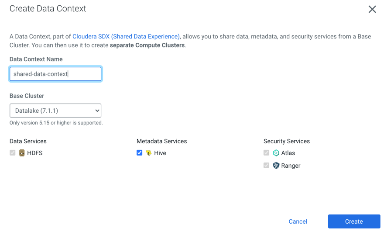Screen dimensions: 384x232
Task: Toggle the Atlas security service checkbox
Action: [267, 153]
